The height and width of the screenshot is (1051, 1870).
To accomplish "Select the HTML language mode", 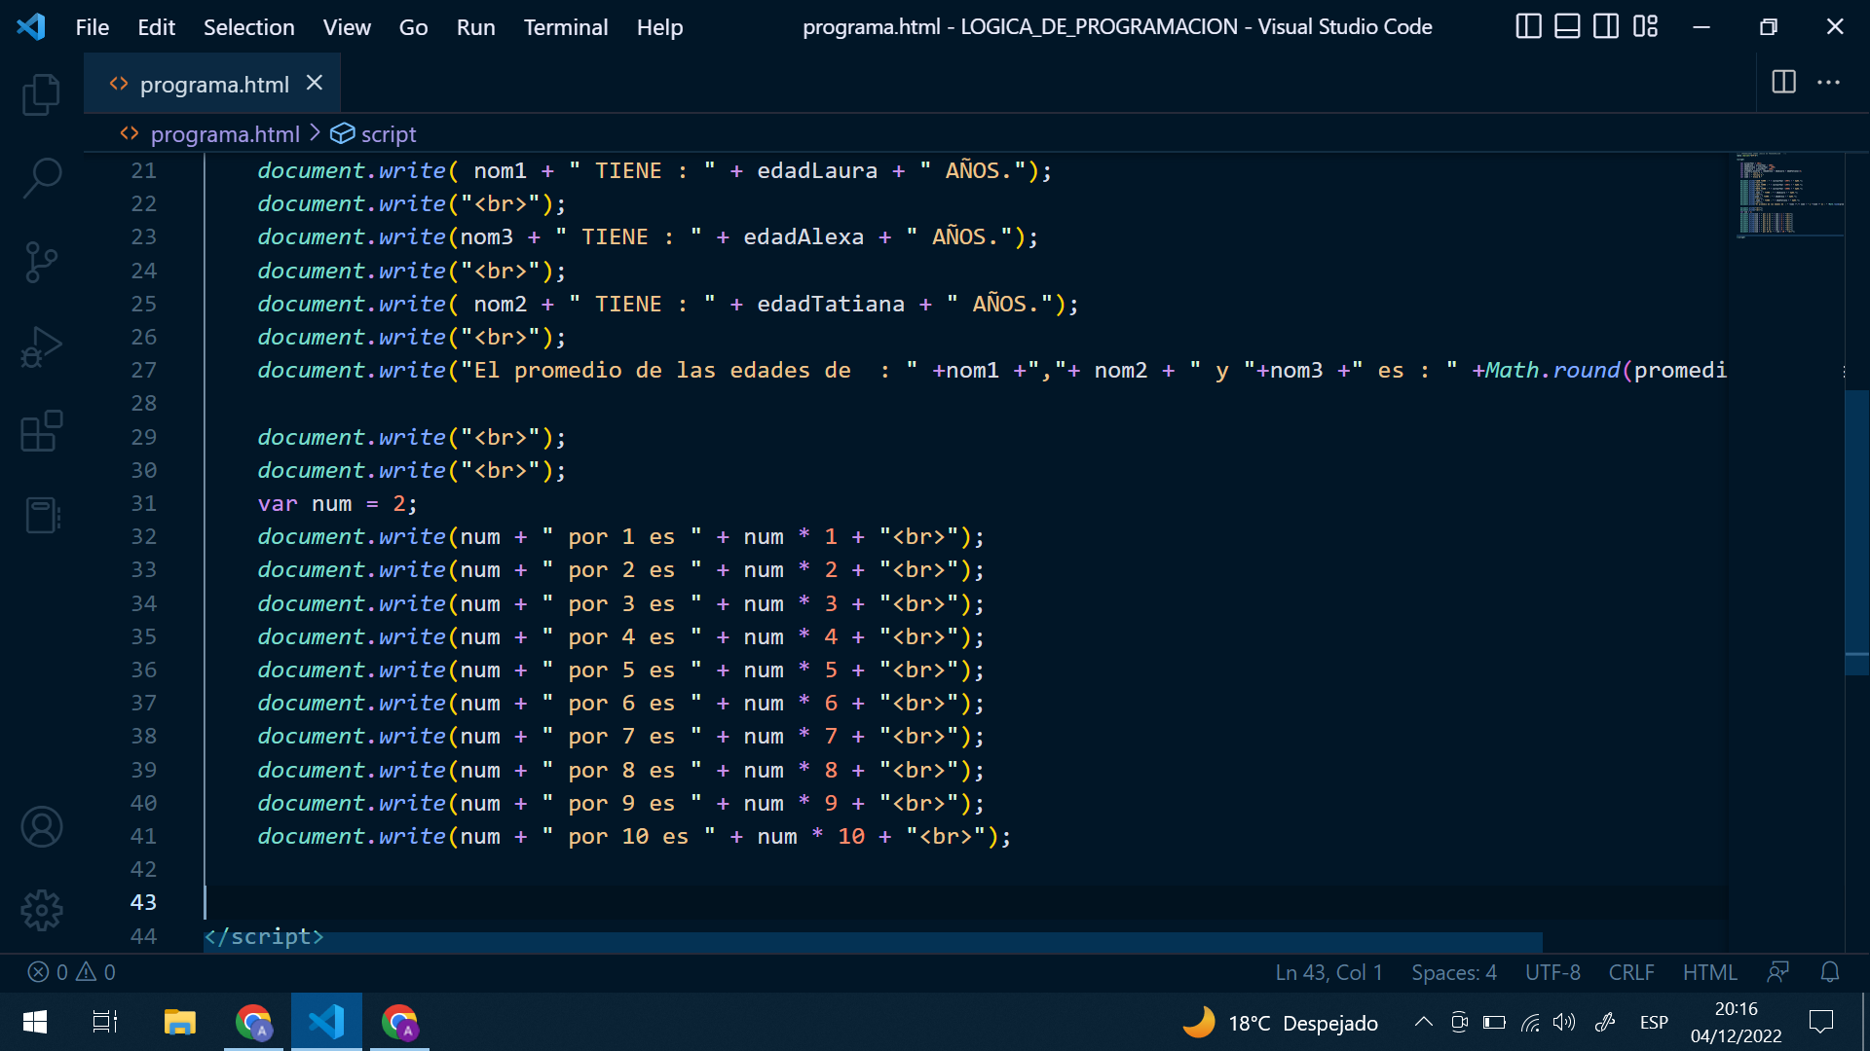I will tap(1709, 972).
